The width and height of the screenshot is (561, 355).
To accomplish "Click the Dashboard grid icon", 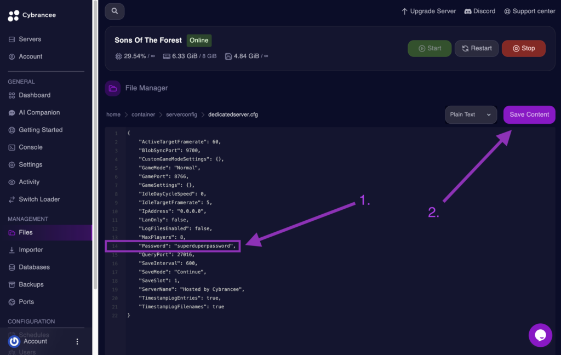I will coord(12,95).
